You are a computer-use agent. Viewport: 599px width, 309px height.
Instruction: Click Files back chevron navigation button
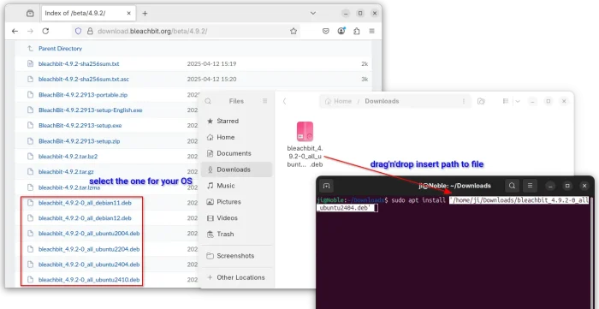point(285,101)
